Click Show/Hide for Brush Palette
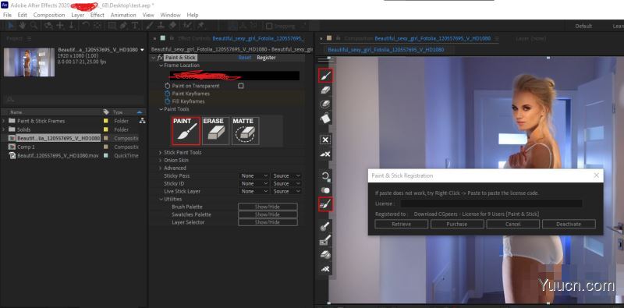 click(x=268, y=207)
